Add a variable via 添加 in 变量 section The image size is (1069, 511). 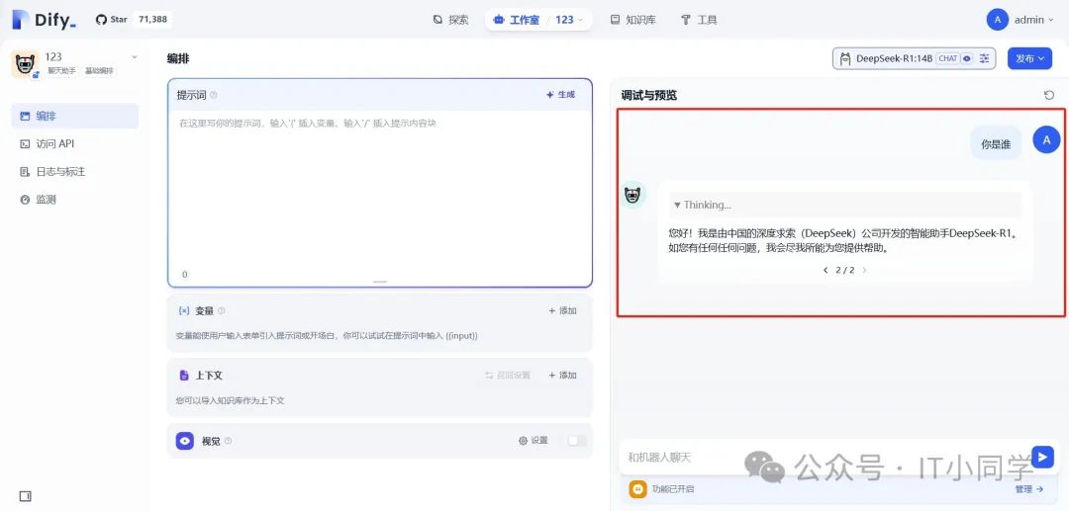click(562, 310)
